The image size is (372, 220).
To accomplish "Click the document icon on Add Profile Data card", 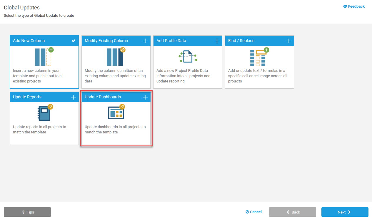I will 188,56.
